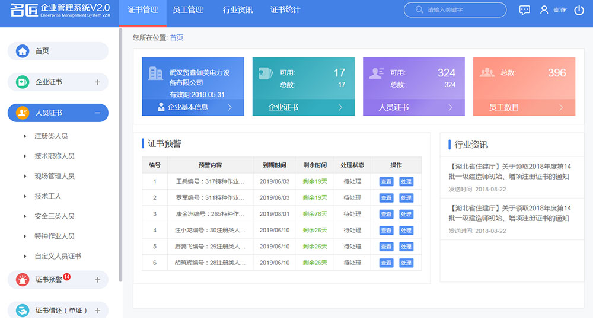Viewport: 593px width, 320px height.
Task: Expand the 企业证书 menu with plus sign
Action: [x=97, y=82]
